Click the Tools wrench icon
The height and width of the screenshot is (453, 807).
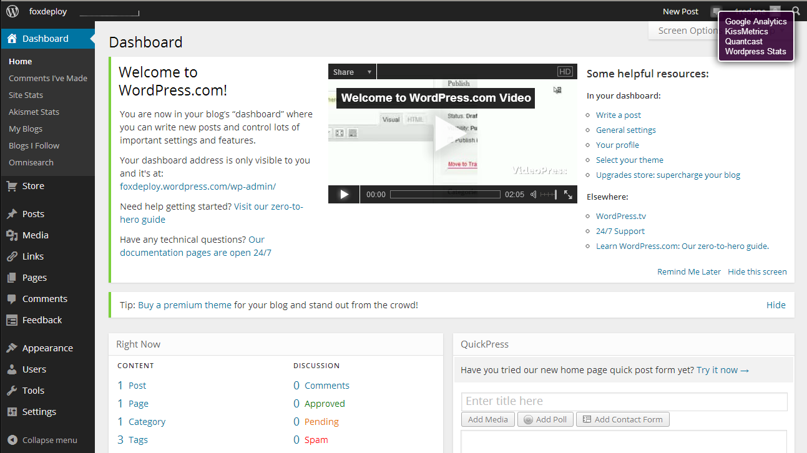12,391
